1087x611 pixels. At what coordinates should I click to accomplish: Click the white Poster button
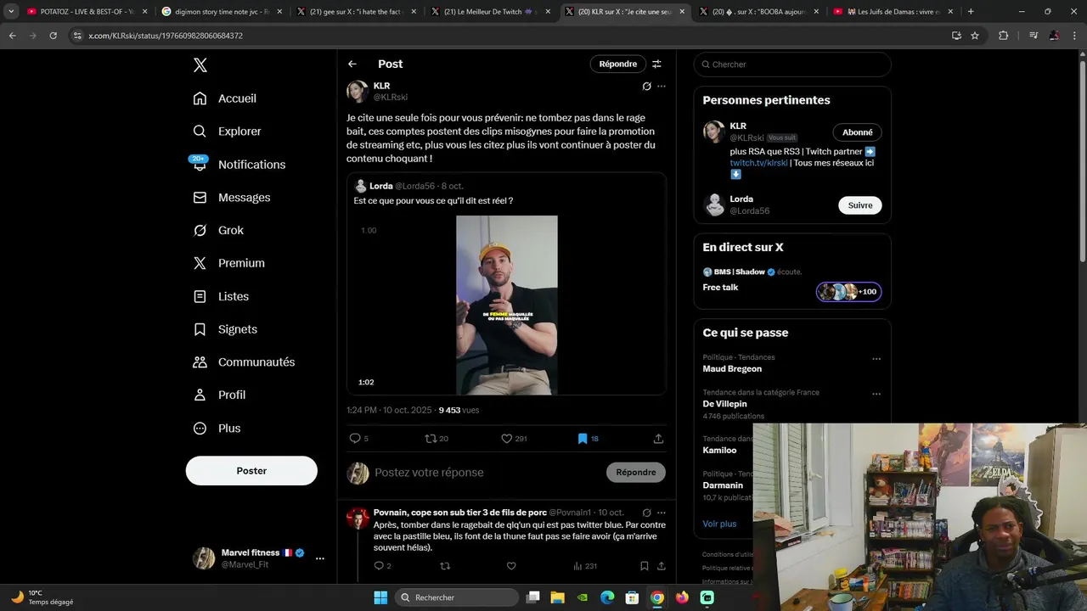pos(251,471)
